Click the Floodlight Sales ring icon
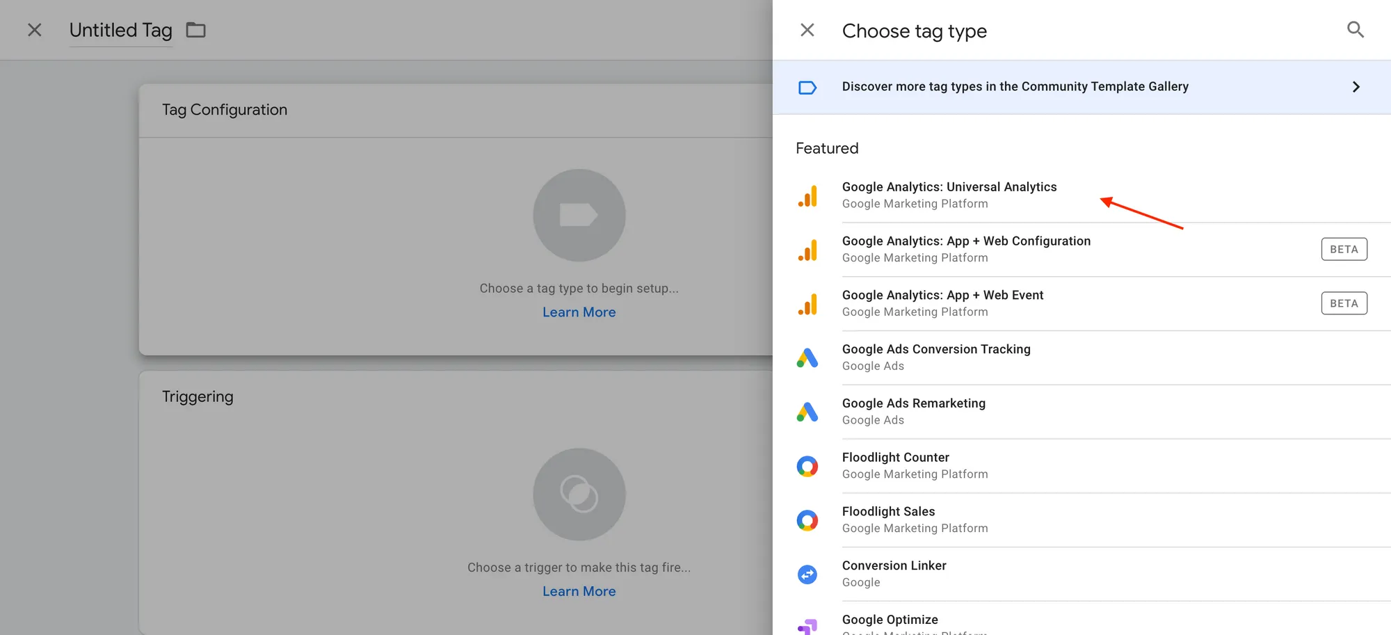Screen dimensions: 1391x635 pyautogui.click(x=807, y=520)
